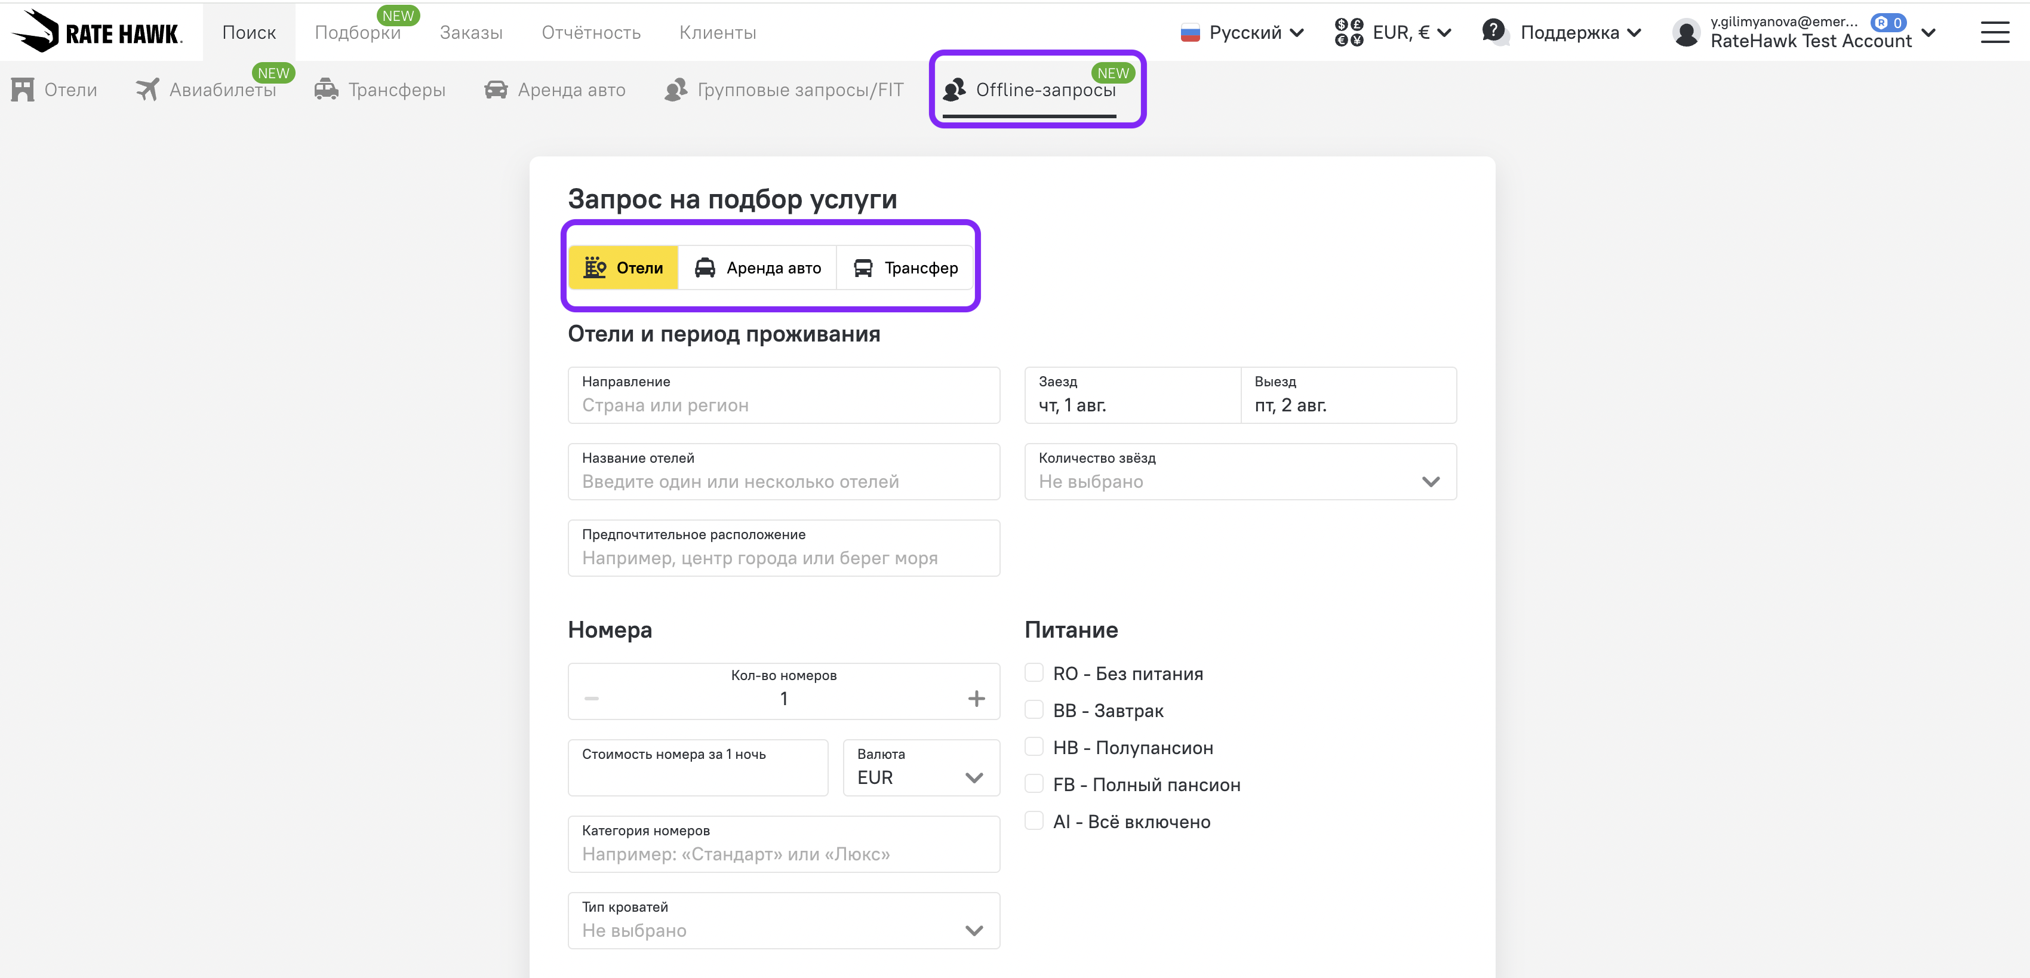This screenshot has height=978, width=2030.
Task: Switch to the Заказы tab
Action: (x=470, y=32)
